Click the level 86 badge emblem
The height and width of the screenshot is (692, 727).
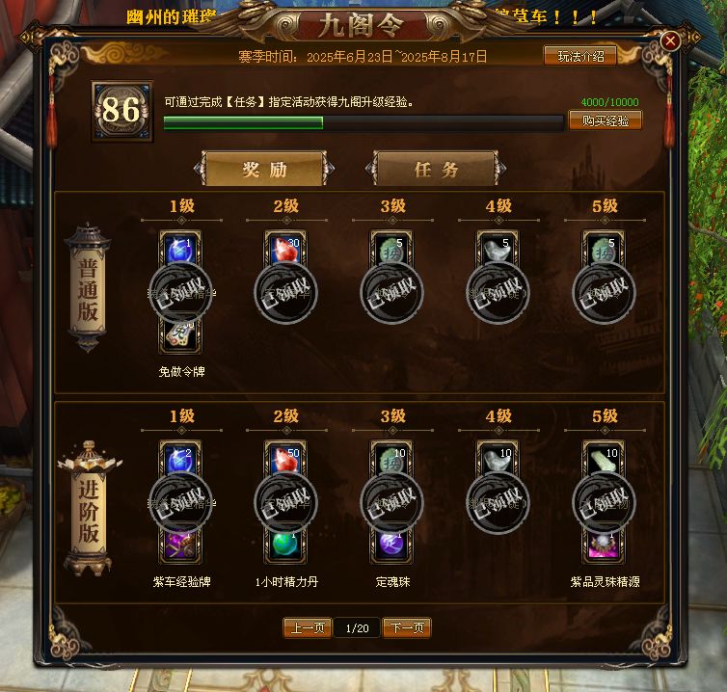(x=121, y=110)
